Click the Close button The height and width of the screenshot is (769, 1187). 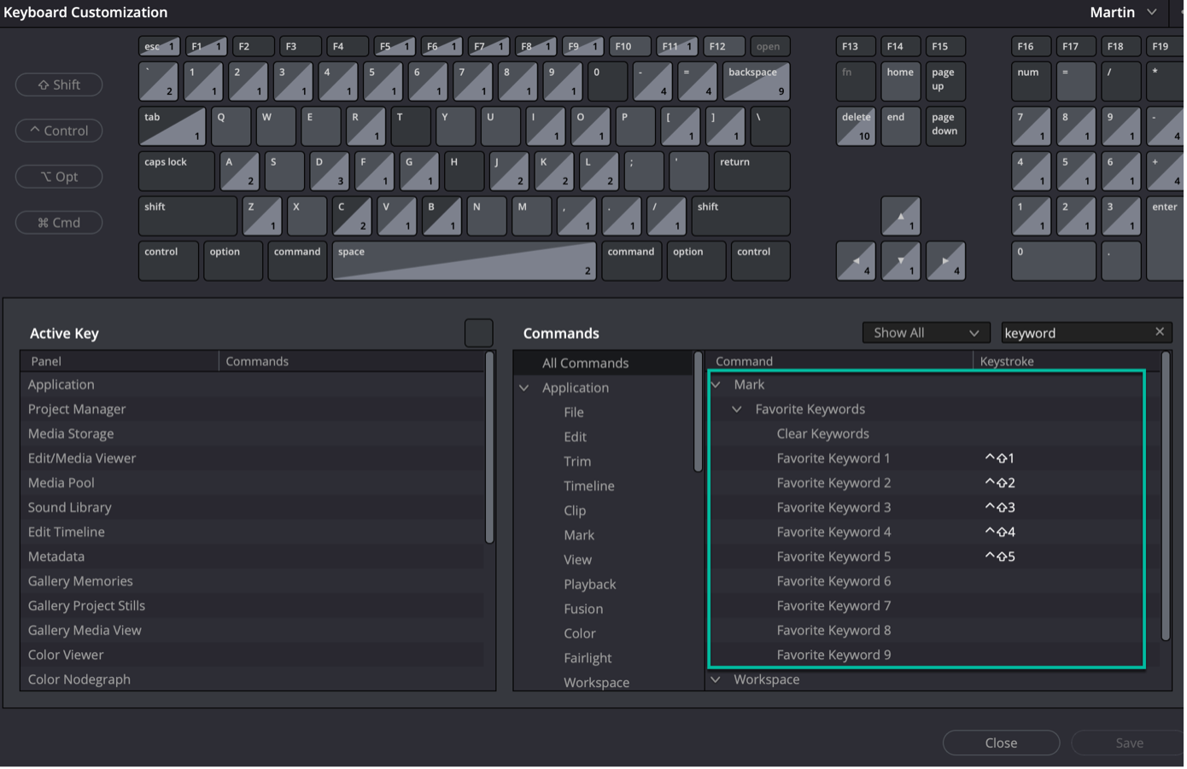(x=1001, y=743)
